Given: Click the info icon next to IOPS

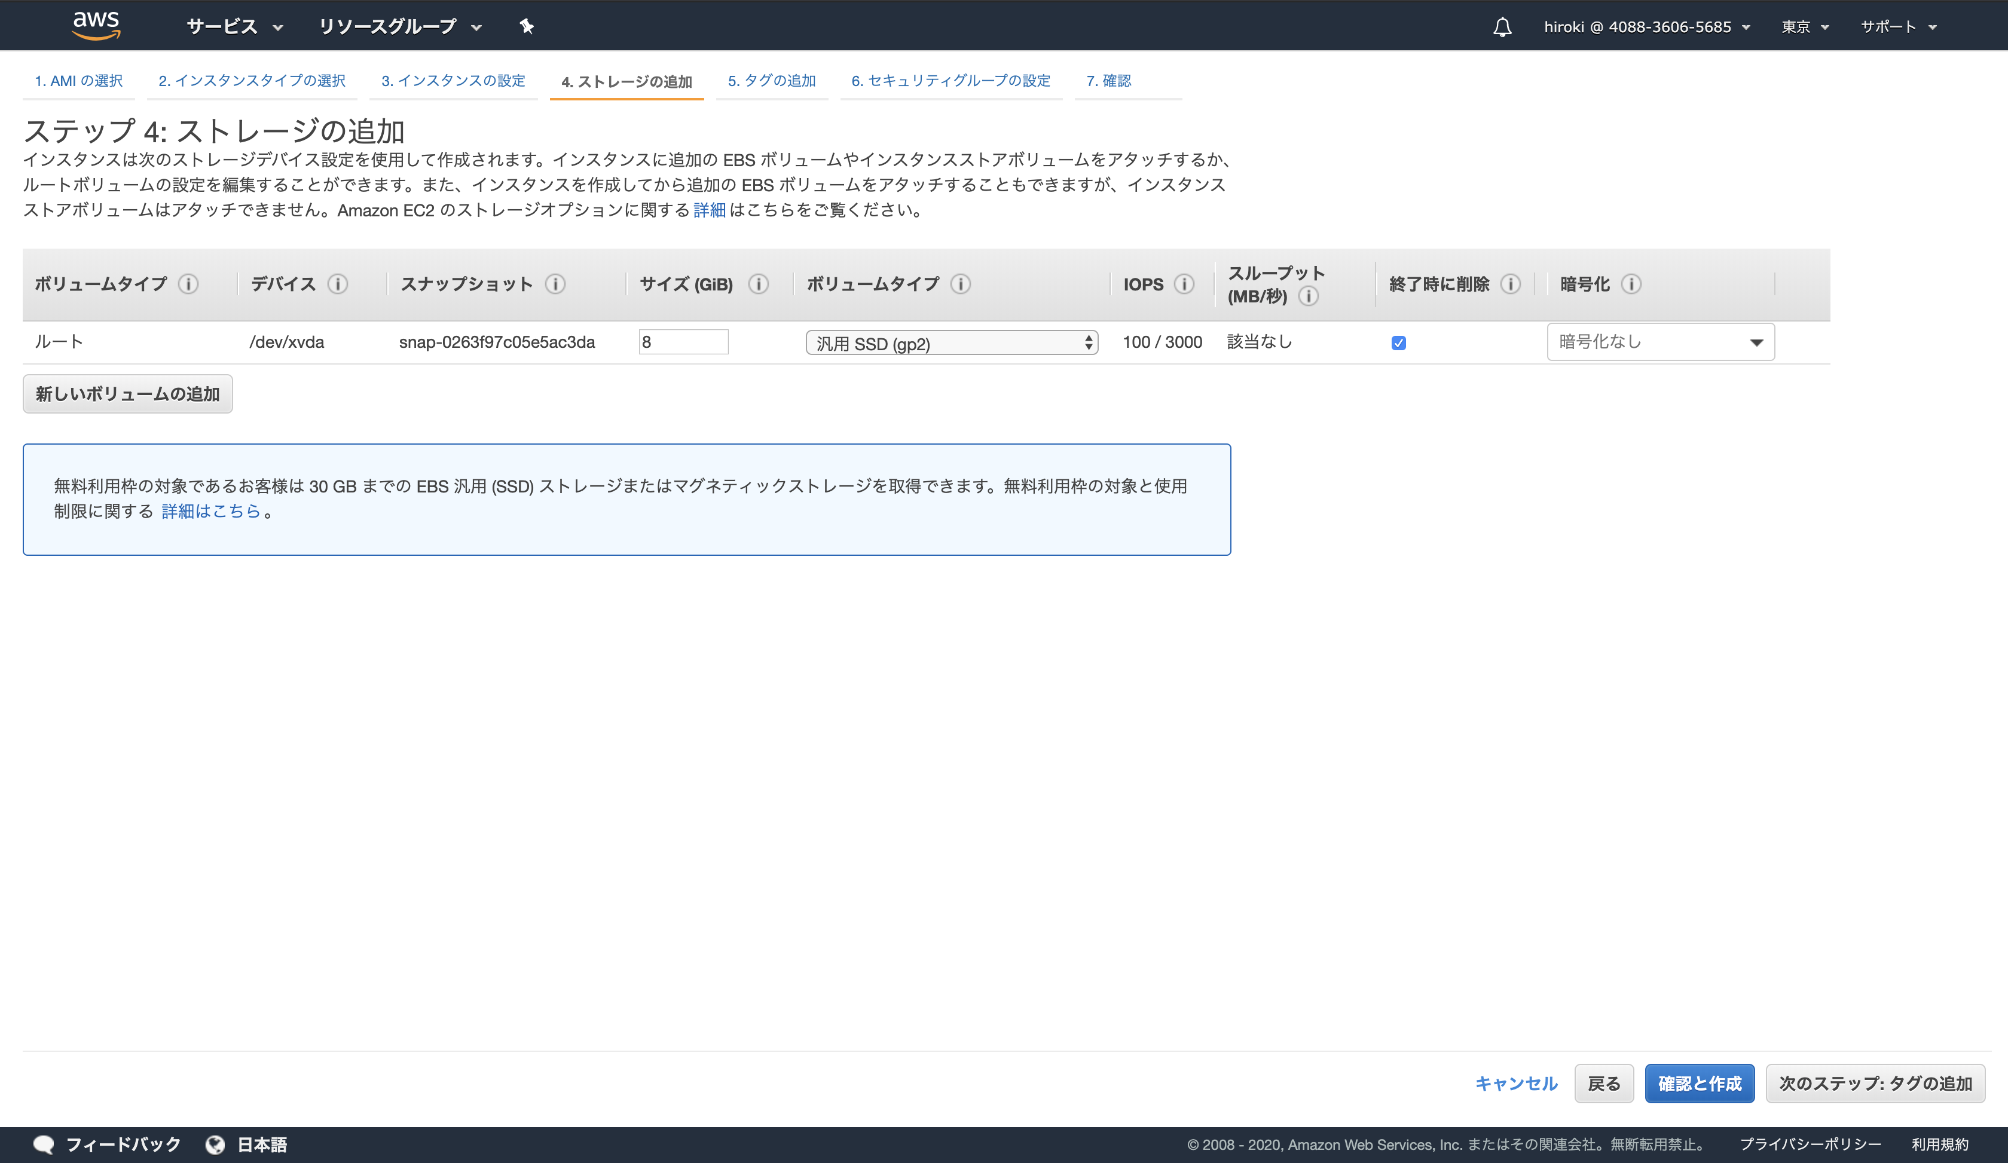Looking at the screenshot, I should coord(1185,284).
